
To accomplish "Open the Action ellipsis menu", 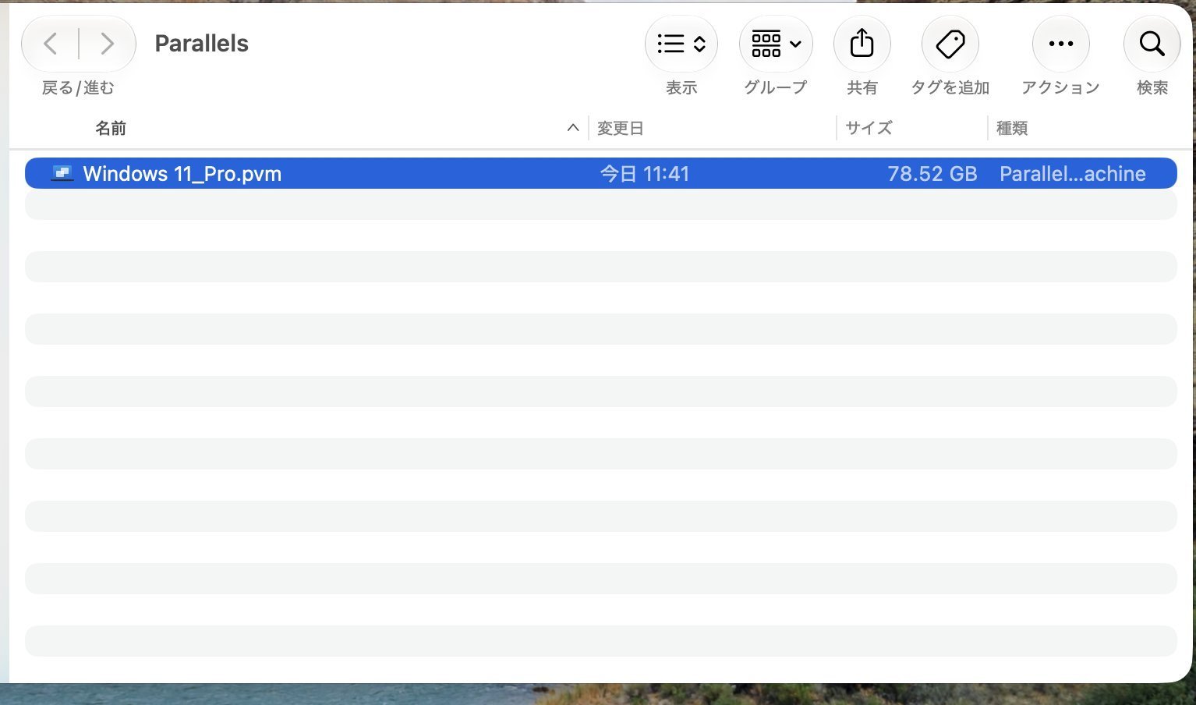I will tap(1060, 44).
